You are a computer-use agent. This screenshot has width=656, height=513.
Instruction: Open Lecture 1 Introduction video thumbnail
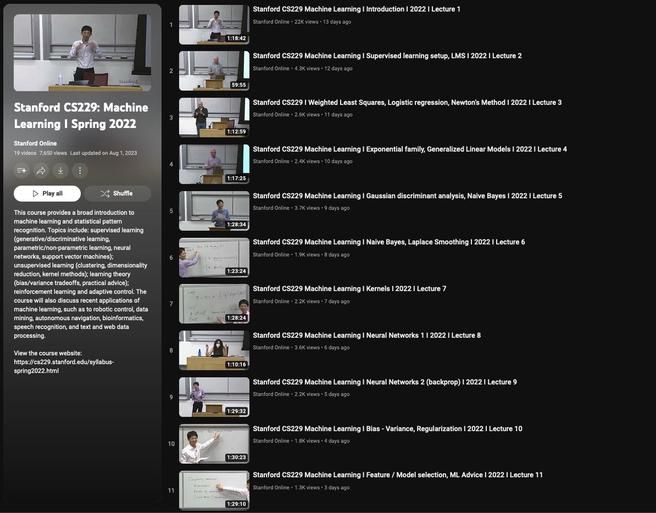coord(214,25)
